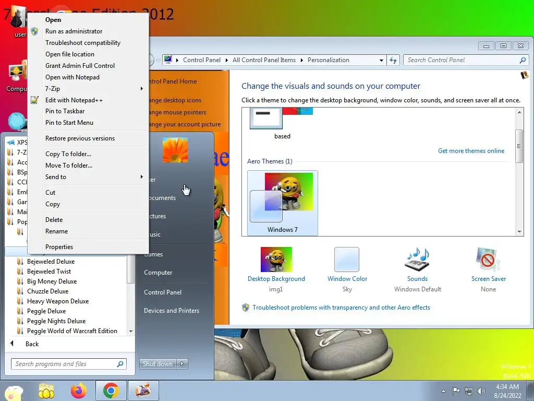The height and width of the screenshot is (401, 534).
Task: Select Delete in the context menu
Action: pos(54,220)
